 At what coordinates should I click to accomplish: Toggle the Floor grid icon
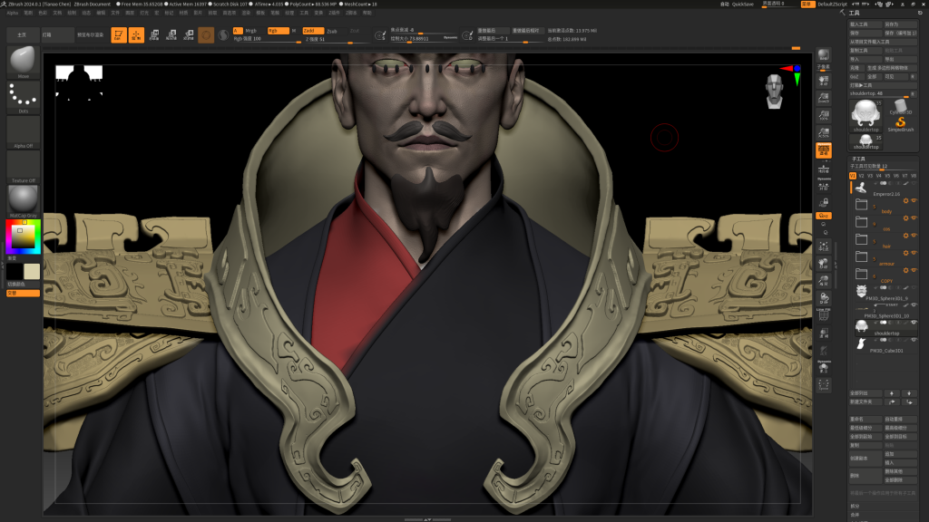click(824, 169)
